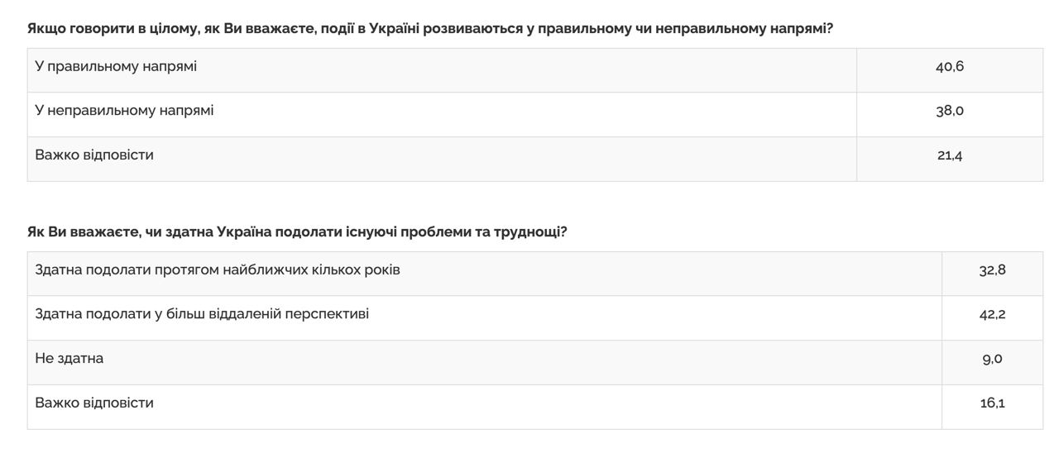Select 'Важко відповісти' in the second table
The height and width of the screenshot is (458, 1059).
point(94,403)
